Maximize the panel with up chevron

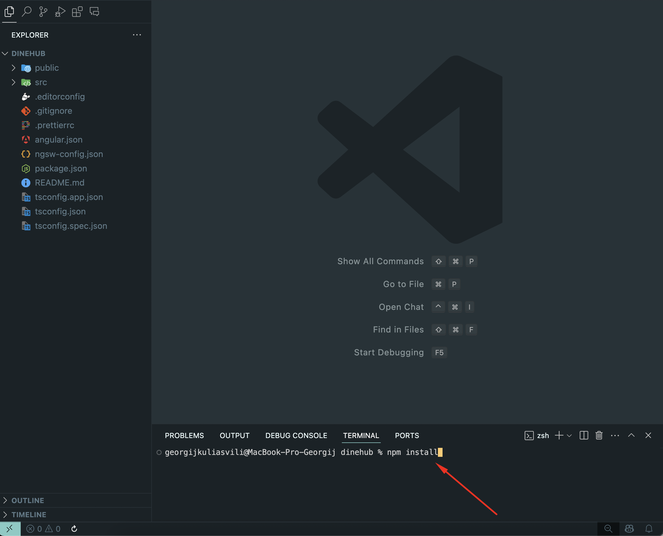pos(631,435)
